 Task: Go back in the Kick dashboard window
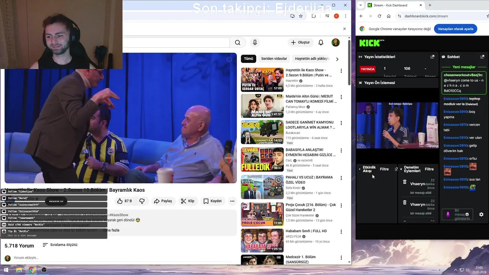coord(361,16)
